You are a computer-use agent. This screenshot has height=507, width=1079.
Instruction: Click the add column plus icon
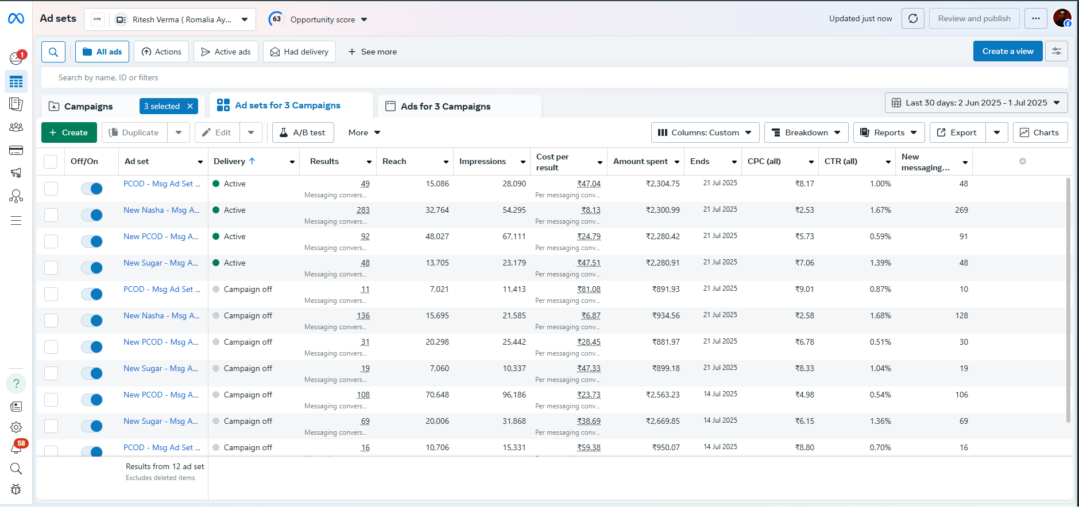pos(1022,161)
